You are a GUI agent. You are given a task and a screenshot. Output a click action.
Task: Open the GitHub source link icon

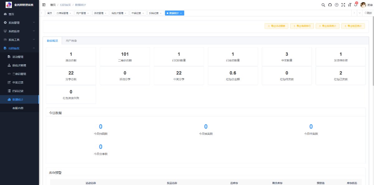coord(330,5)
